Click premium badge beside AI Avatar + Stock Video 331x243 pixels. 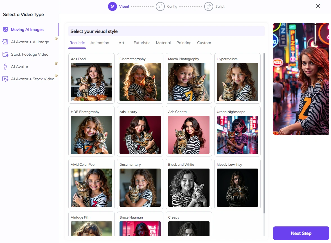click(x=56, y=76)
